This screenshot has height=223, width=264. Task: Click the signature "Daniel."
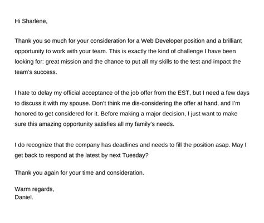pyautogui.click(x=24, y=197)
